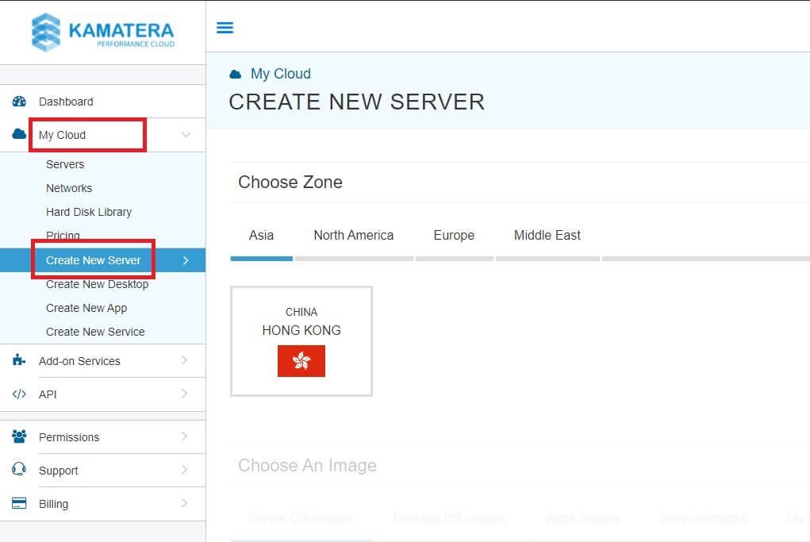
Task: Open the Pricing submenu link
Action: point(63,236)
